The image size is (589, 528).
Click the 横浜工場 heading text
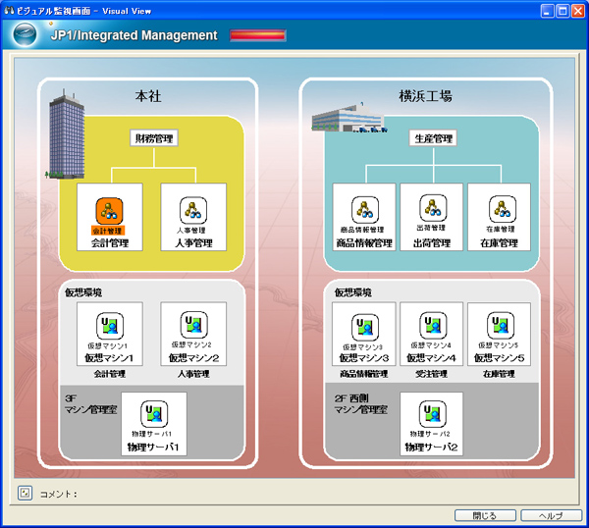coord(426,96)
